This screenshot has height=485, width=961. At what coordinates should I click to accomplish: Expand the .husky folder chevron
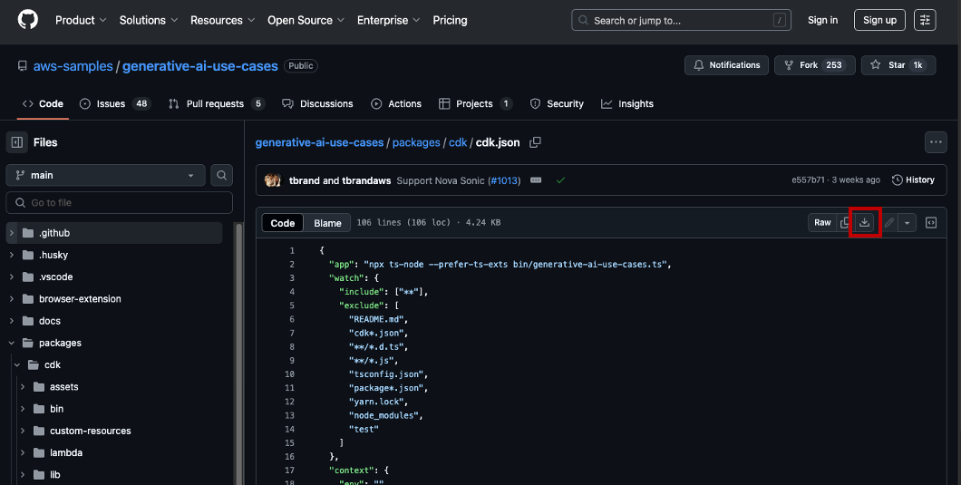pos(12,255)
